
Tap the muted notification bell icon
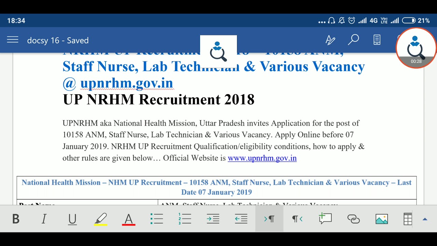341,20
